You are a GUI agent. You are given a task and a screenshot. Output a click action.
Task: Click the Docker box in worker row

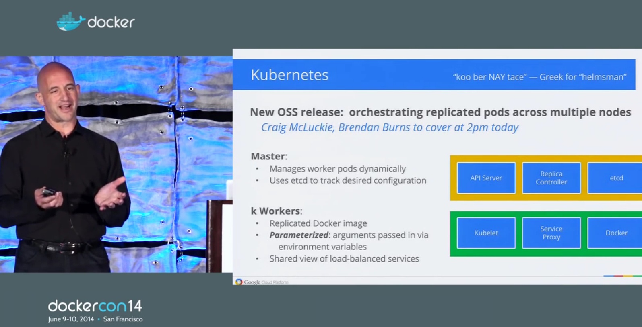tap(615, 233)
